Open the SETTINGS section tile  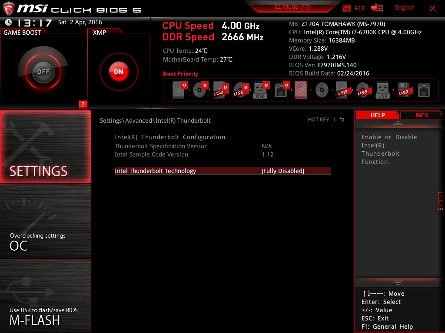click(46, 147)
